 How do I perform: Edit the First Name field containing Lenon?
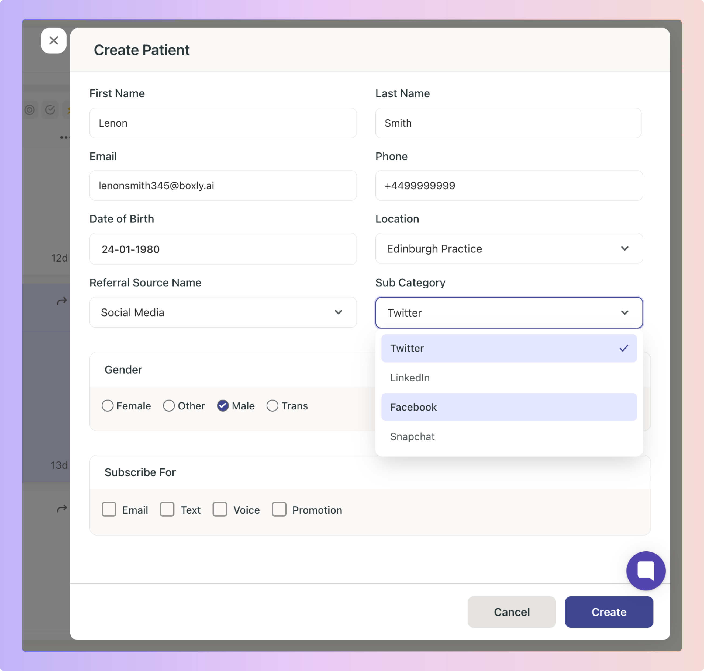[x=223, y=123]
